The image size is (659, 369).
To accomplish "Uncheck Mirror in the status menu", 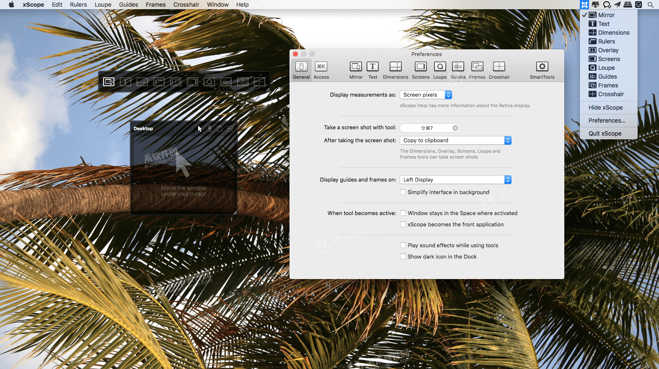I will (609, 15).
